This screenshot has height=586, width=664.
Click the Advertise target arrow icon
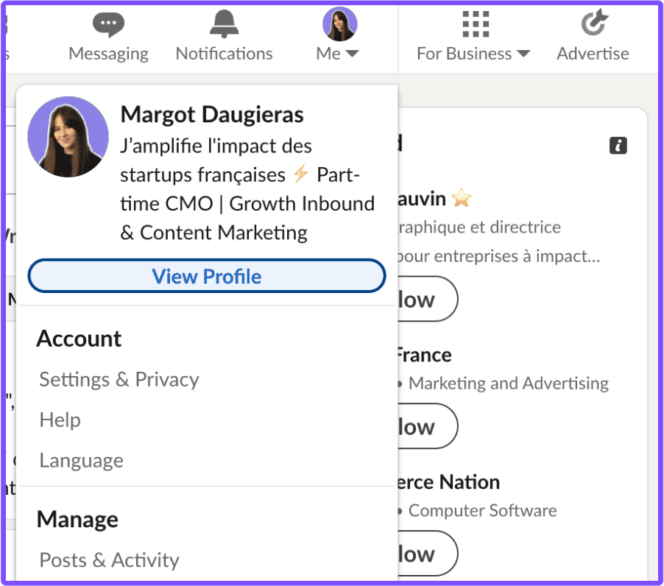coord(594,23)
